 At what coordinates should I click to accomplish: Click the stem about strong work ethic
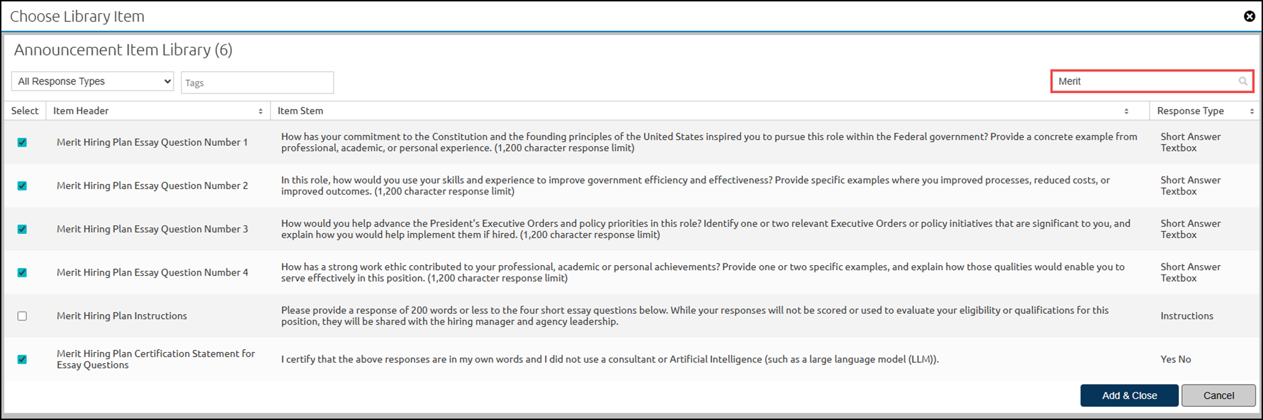pos(703,272)
